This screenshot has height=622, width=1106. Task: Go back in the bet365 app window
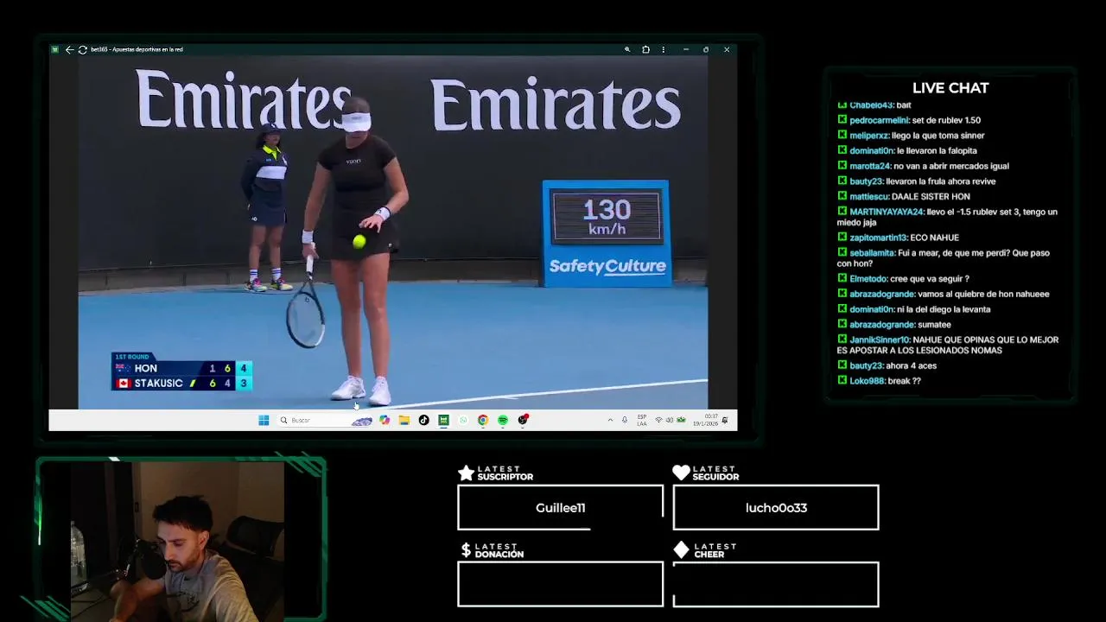(69, 49)
